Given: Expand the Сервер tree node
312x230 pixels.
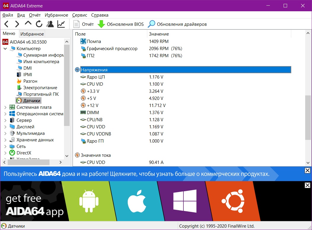Looking at the screenshot, I should pyautogui.click(x=5, y=120).
